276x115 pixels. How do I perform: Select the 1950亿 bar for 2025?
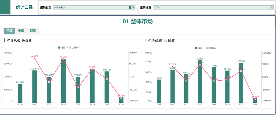click(x=241, y=83)
